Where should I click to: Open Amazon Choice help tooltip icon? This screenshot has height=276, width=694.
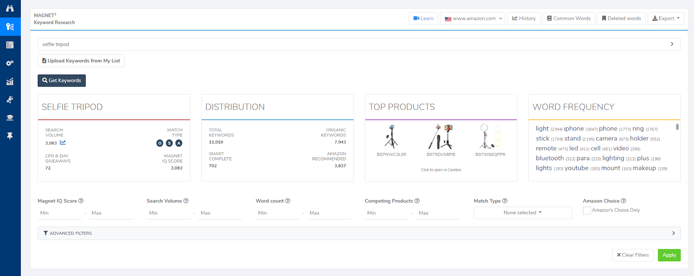(624, 201)
